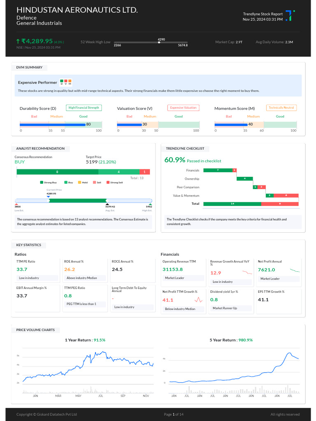The height and width of the screenshot is (421, 316).
Task: Click the 52 Week High Low slider marker
Action: click(159, 42)
